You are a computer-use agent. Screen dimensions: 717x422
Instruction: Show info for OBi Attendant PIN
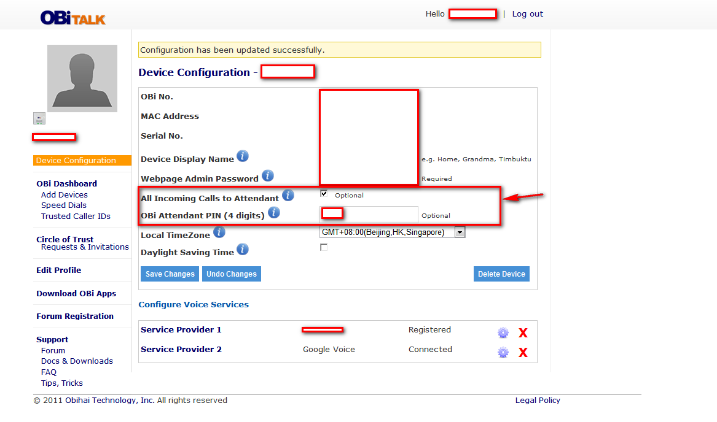point(273,213)
